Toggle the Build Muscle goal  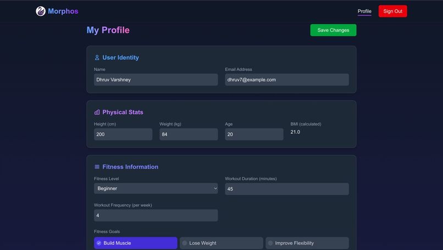[136, 243]
